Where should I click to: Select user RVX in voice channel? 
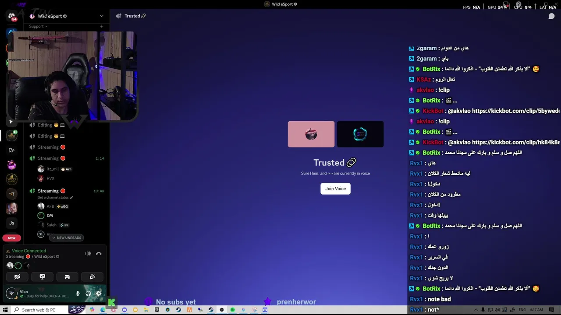tap(46, 178)
